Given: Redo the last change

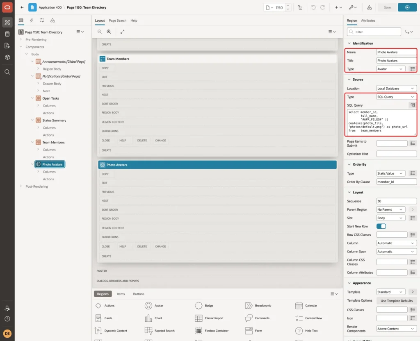Looking at the screenshot, I should pyautogui.click(x=322, y=7).
